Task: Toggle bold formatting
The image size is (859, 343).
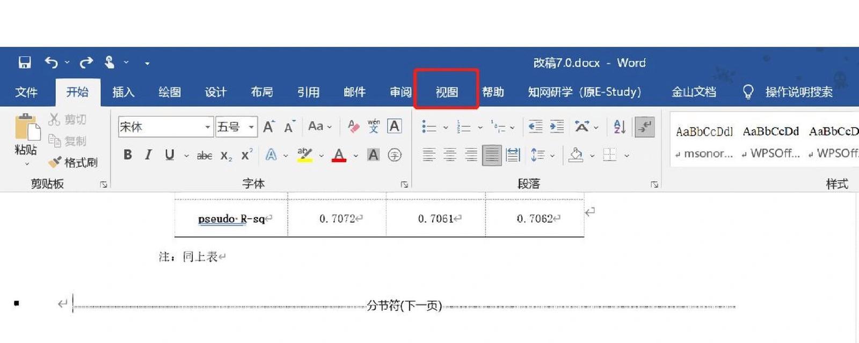Action: click(x=128, y=155)
